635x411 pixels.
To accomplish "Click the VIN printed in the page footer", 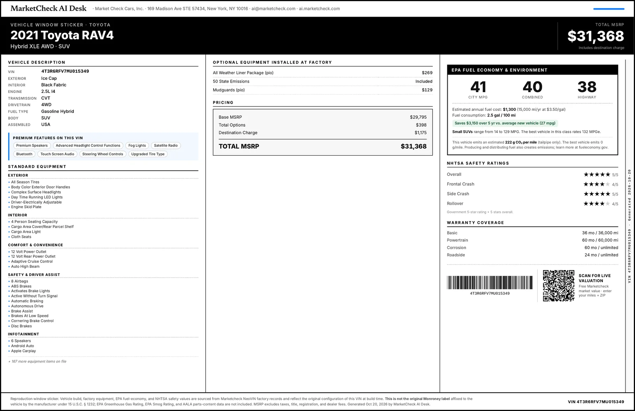I will (596, 402).
